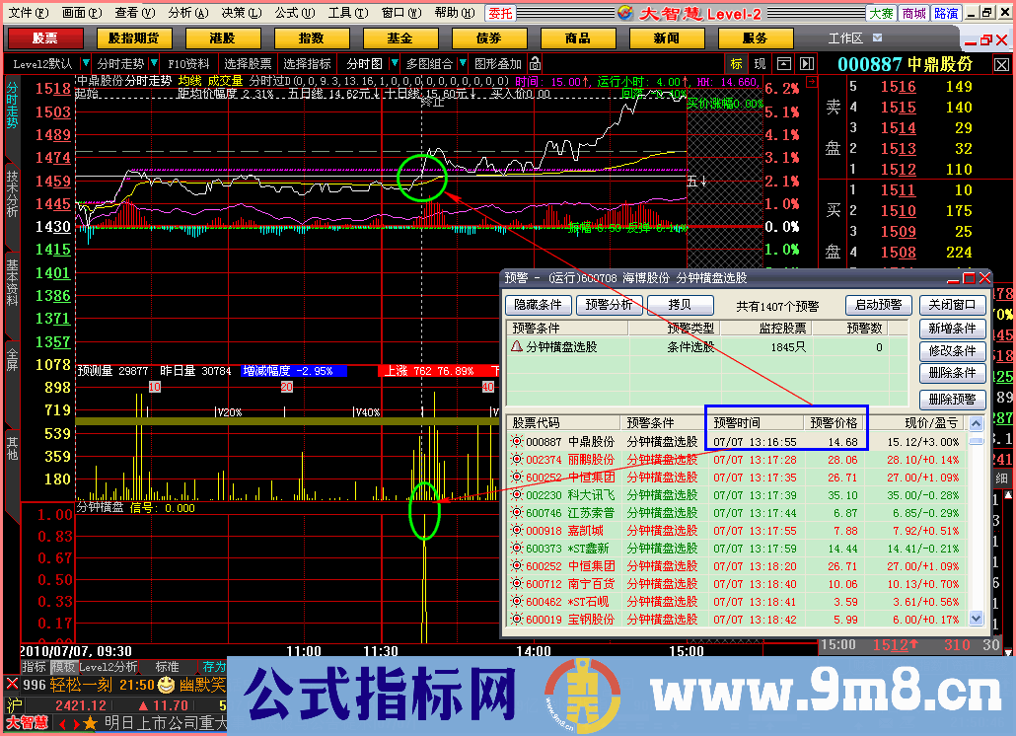1016x736 pixels.
Task: Close the 000887 quote panel with X box
Action: [x=1001, y=64]
